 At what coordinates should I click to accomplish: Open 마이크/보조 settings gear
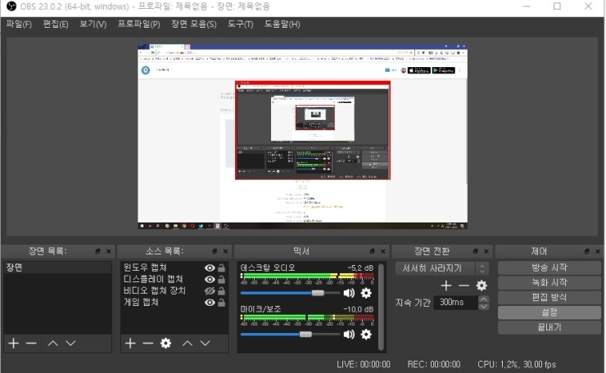(366, 334)
